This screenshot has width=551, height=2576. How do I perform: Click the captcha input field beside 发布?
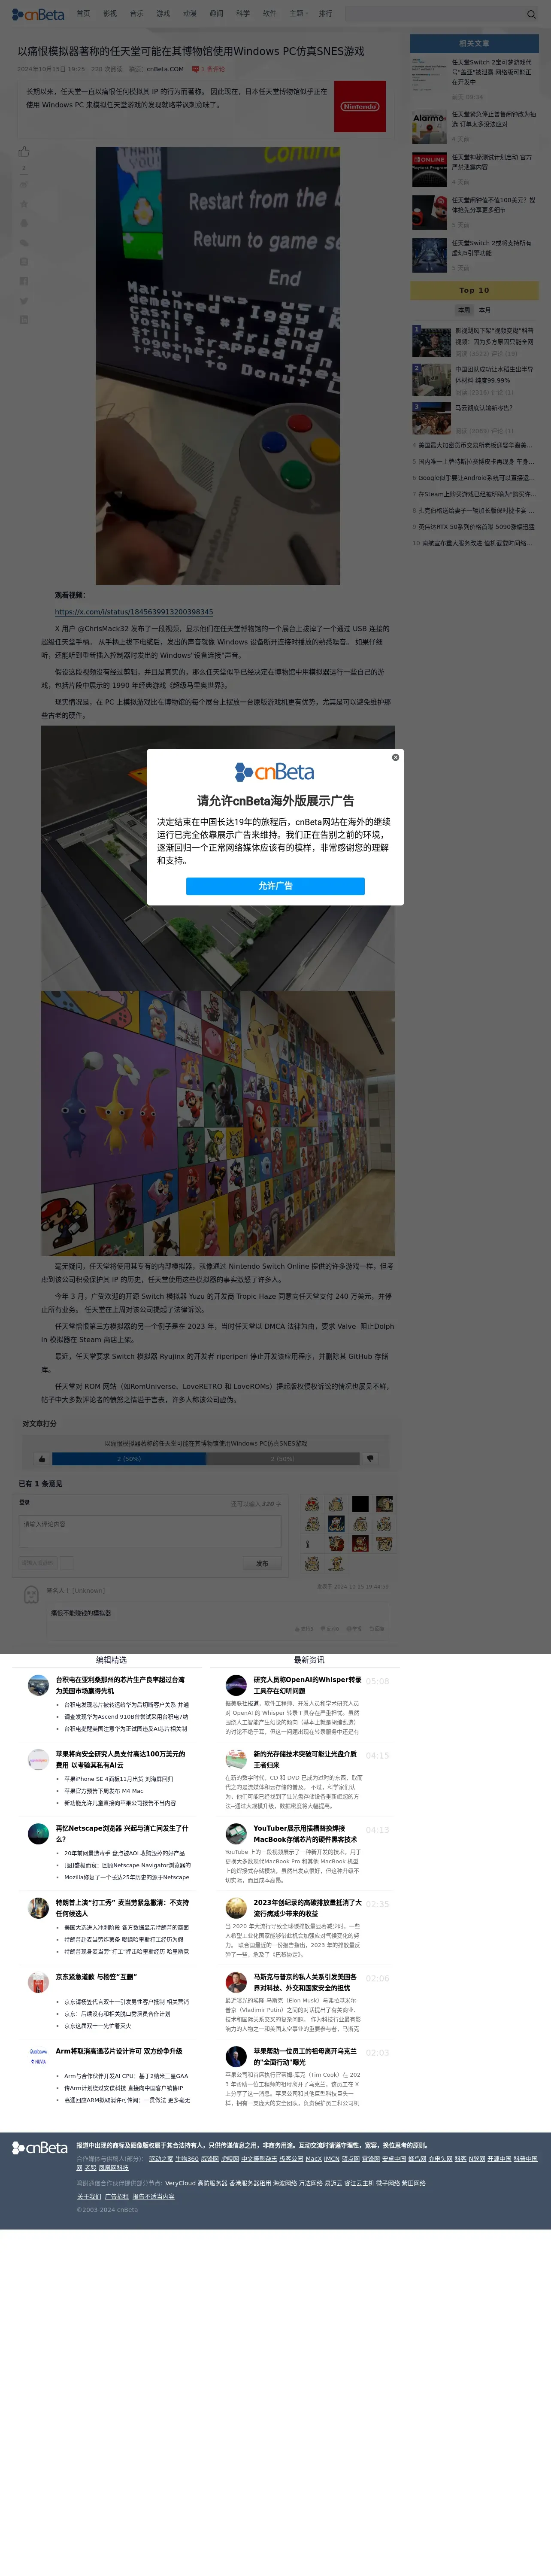click(39, 1563)
